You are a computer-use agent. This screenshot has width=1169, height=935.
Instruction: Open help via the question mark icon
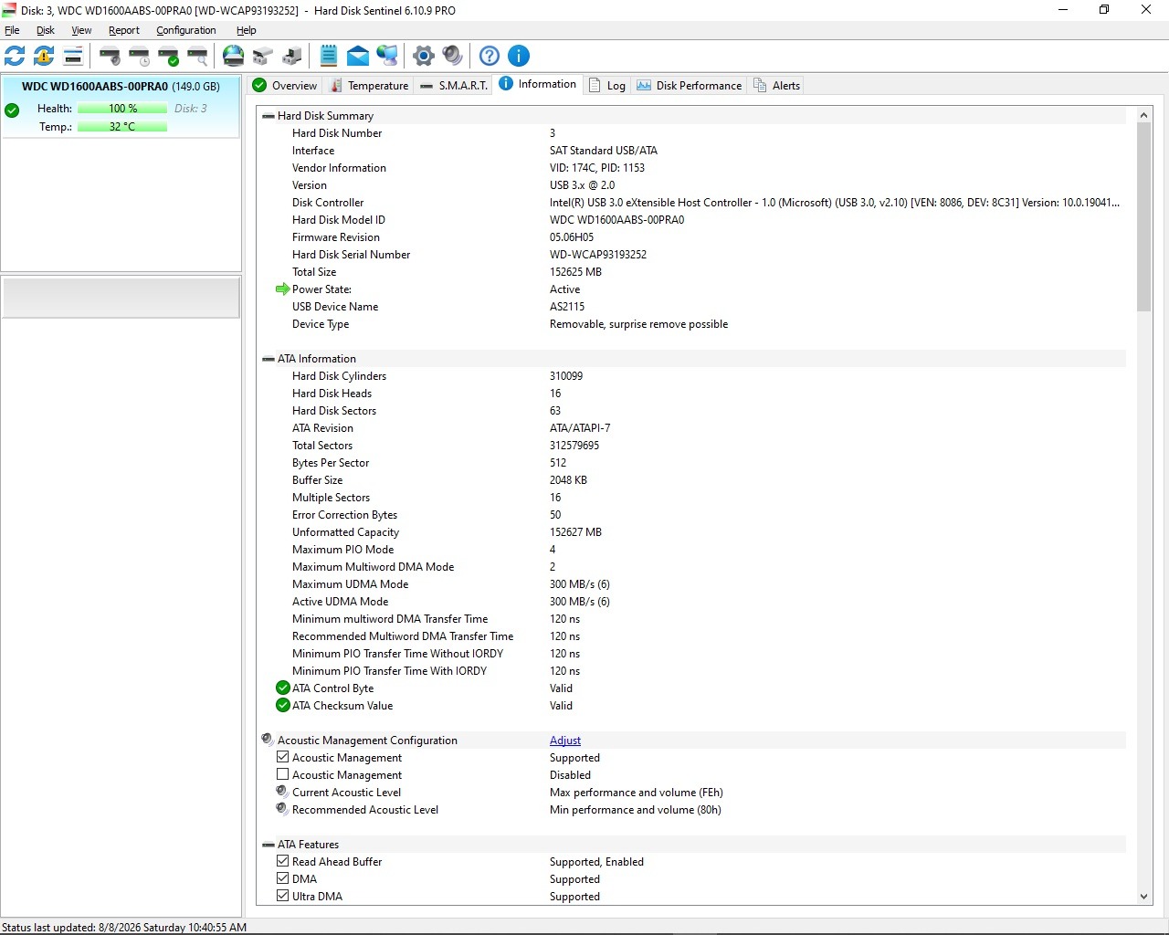[x=490, y=56]
